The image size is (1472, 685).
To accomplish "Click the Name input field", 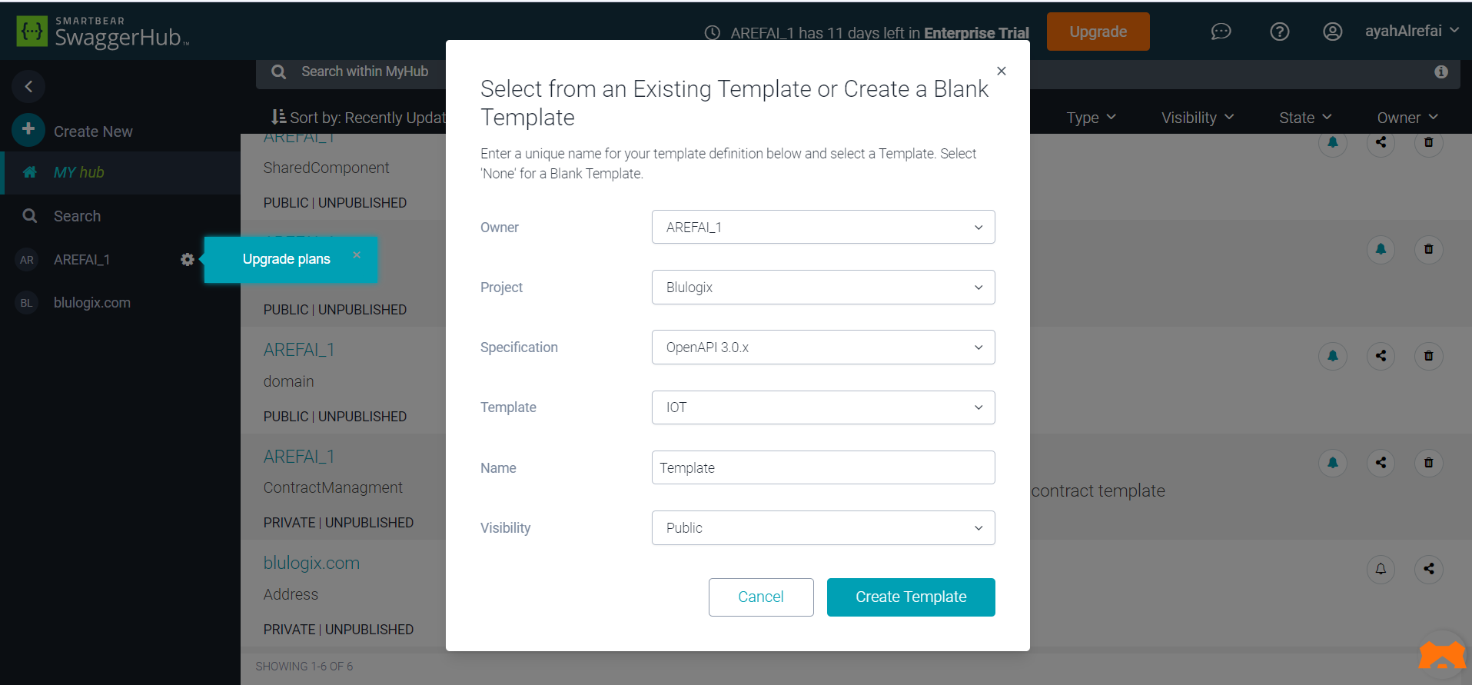I will (822, 467).
